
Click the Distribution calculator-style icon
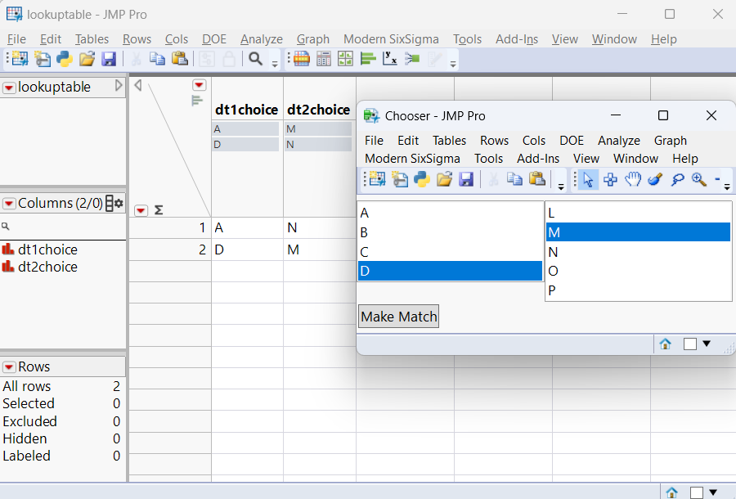tap(323, 59)
